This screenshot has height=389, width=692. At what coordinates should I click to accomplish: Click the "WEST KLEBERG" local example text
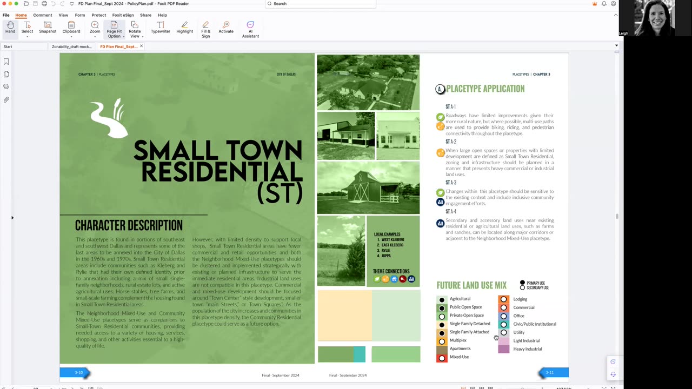(x=392, y=239)
